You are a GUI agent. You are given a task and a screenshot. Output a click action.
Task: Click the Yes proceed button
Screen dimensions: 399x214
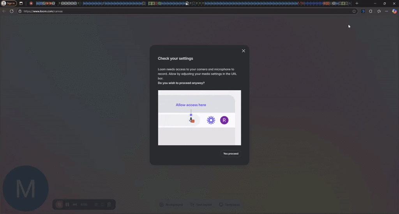pyautogui.click(x=231, y=154)
